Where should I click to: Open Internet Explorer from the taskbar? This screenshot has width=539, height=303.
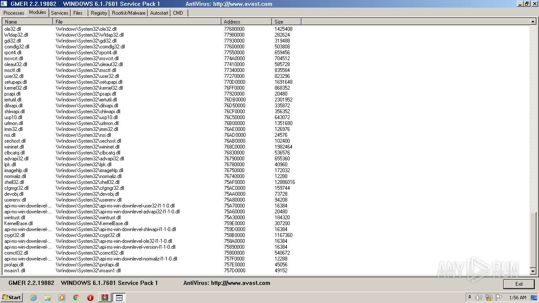(33, 298)
